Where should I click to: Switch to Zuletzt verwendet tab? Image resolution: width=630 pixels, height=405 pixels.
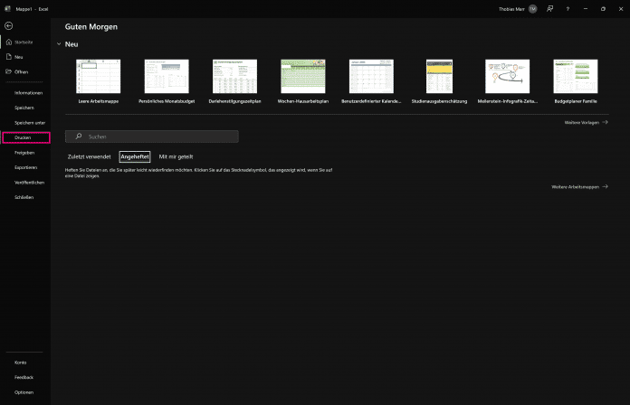coord(89,156)
